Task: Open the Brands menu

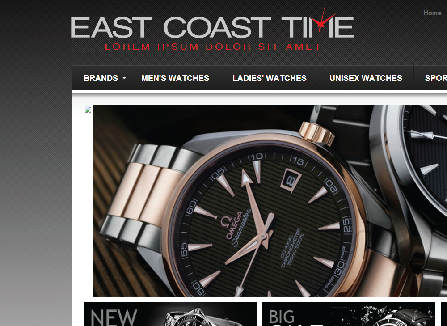Action: click(x=101, y=78)
